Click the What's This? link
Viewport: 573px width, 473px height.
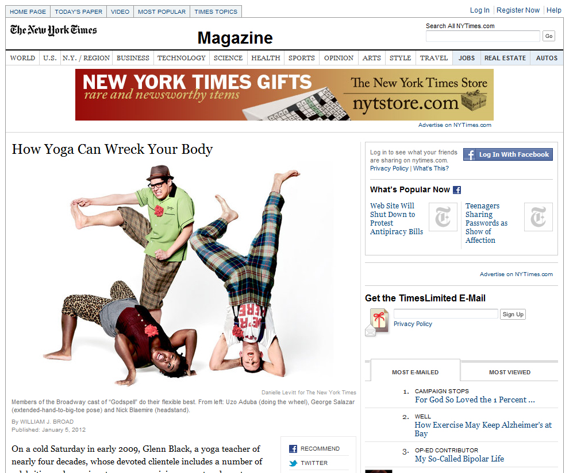431,168
